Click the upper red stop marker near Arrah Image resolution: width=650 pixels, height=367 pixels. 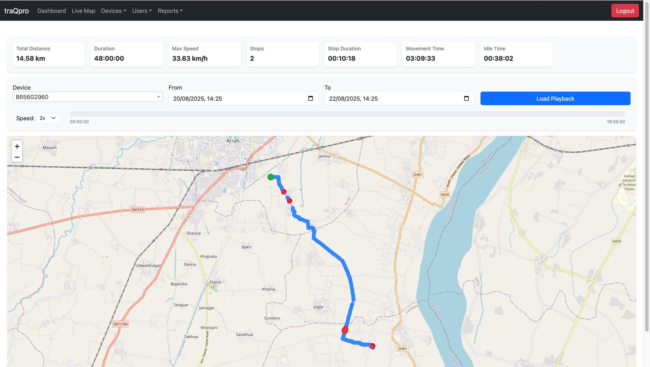284,192
